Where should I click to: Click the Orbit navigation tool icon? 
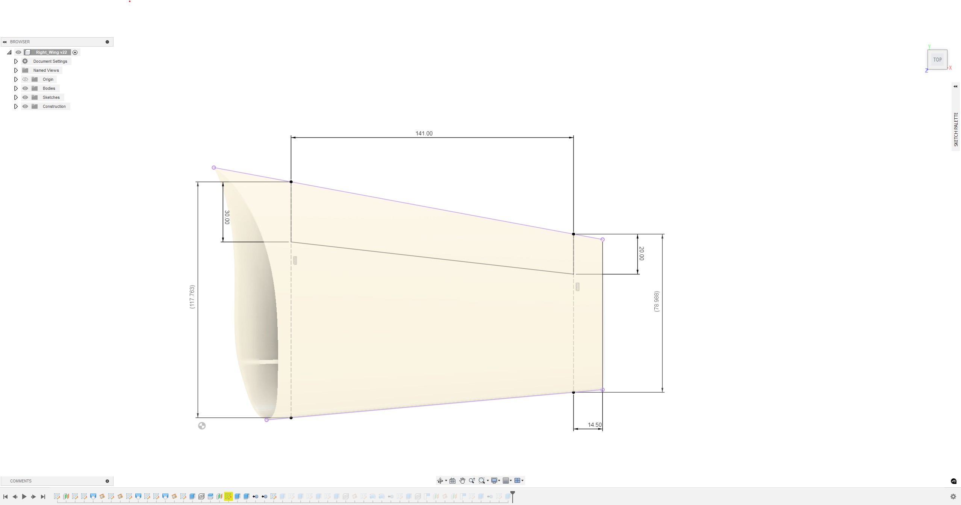(x=440, y=481)
